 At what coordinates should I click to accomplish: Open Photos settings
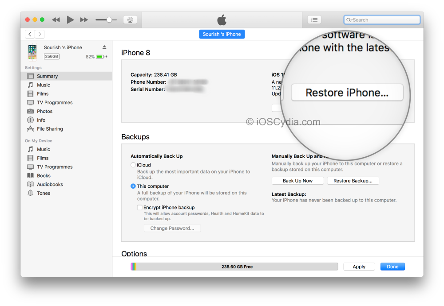pos(67,111)
